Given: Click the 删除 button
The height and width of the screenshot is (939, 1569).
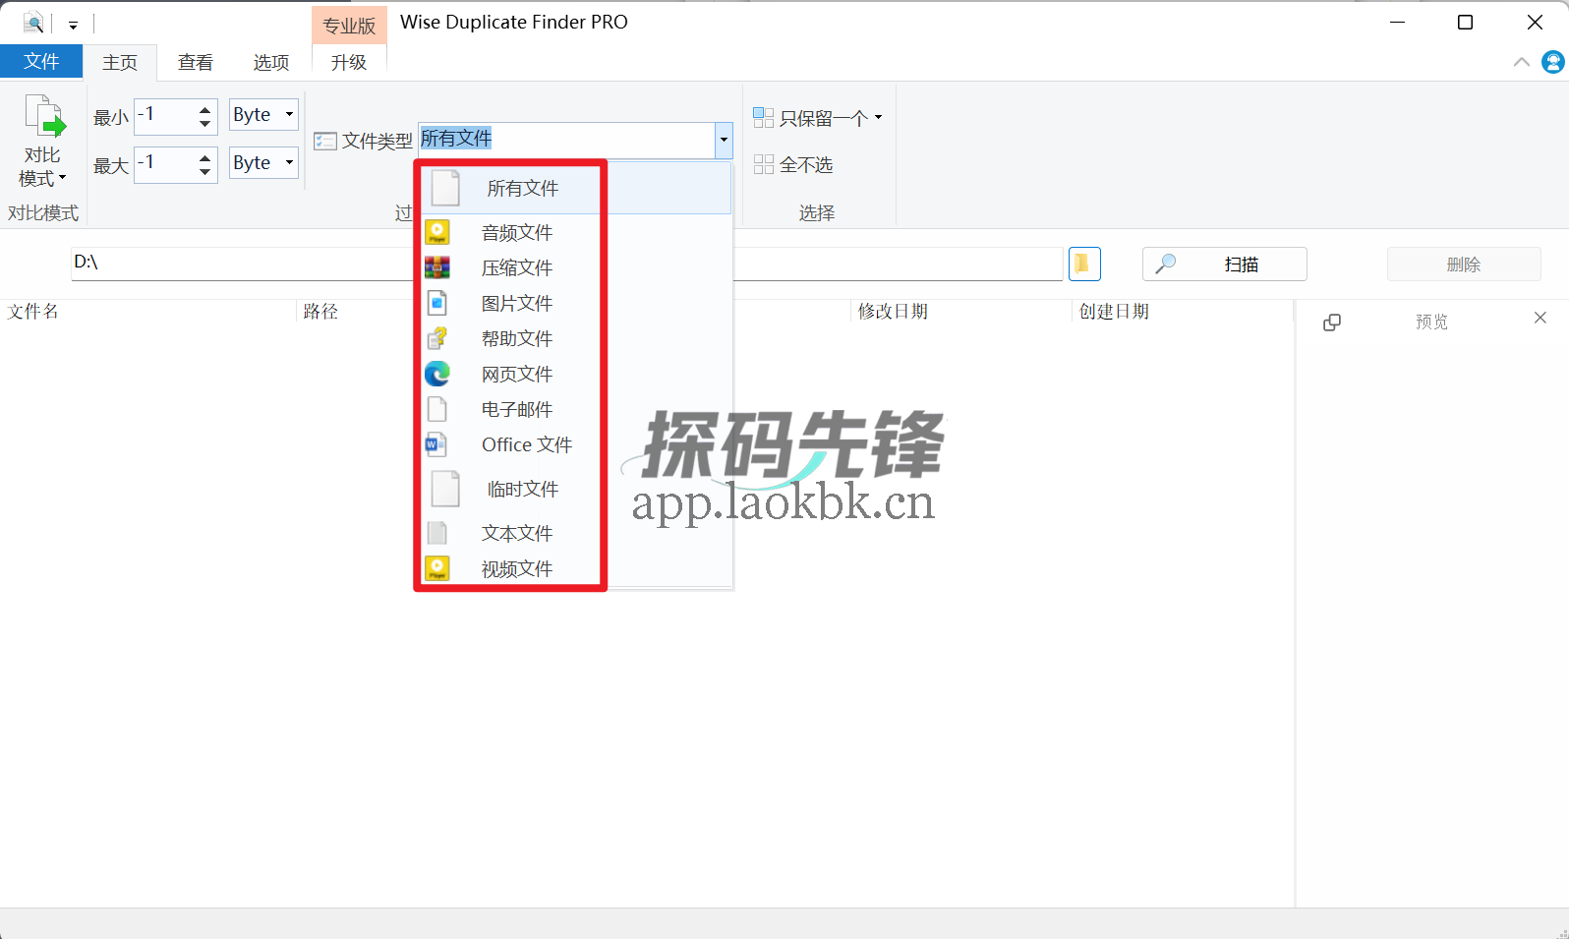Looking at the screenshot, I should click(1464, 264).
